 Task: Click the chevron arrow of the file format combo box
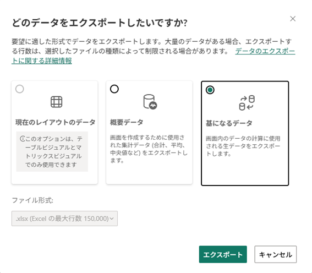click(112, 219)
